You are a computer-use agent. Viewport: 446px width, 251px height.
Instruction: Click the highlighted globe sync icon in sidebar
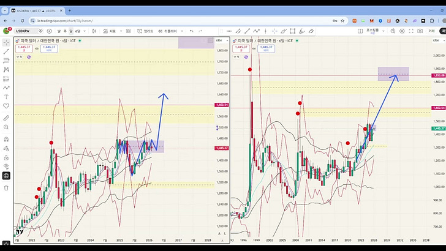pyautogui.click(x=6, y=176)
